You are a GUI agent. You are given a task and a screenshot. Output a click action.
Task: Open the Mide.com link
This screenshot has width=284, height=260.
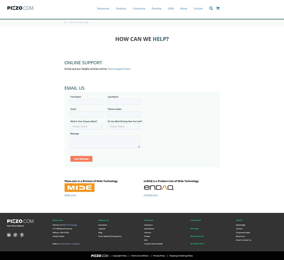(70, 195)
